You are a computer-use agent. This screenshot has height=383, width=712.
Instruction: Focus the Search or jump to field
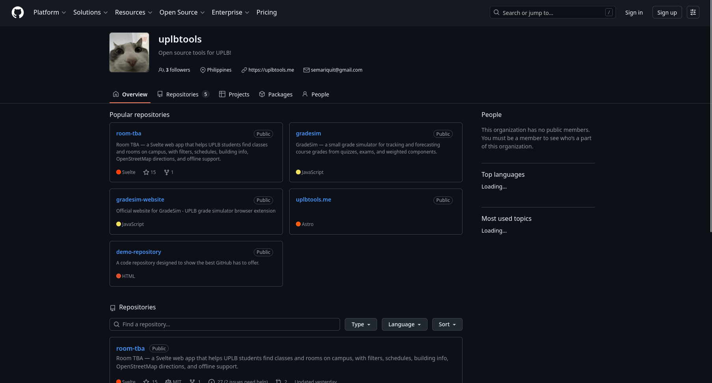[552, 13]
